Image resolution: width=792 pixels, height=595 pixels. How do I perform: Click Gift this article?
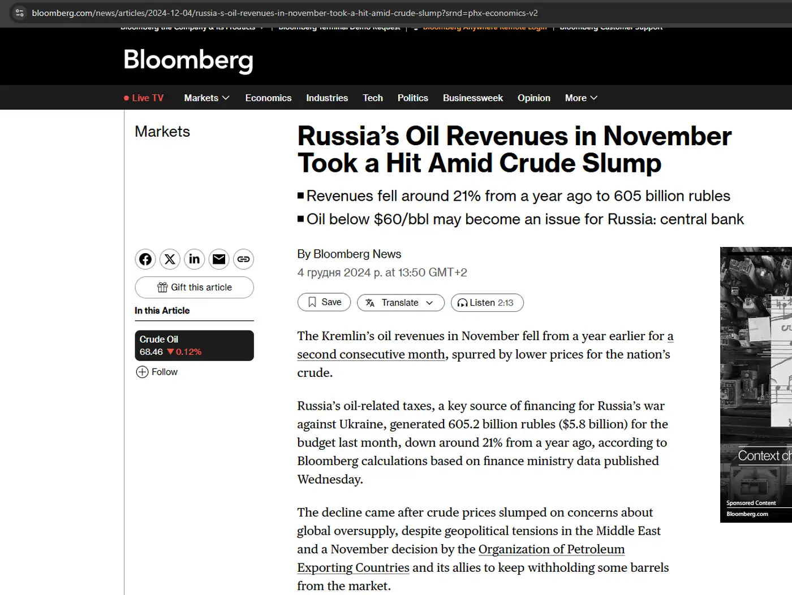coord(194,287)
